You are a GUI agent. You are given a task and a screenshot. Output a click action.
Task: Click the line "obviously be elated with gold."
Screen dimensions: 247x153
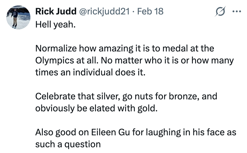(97, 108)
